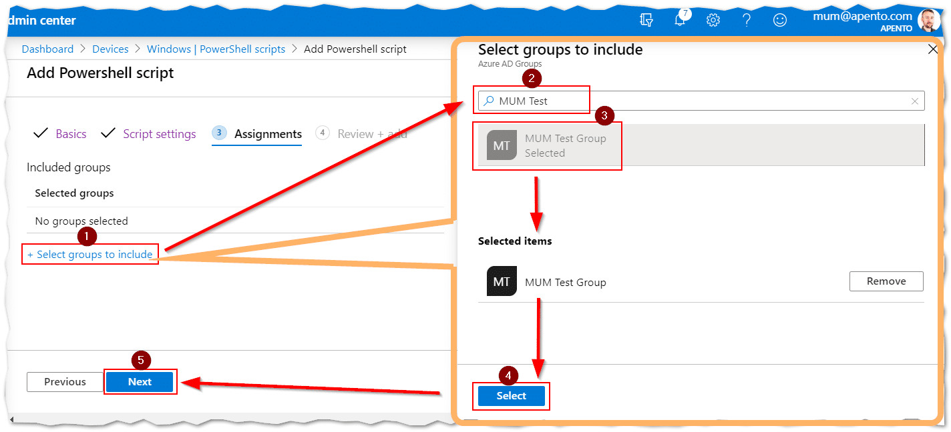Click the Select groups to include link
Image resolution: width=951 pixels, height=432 pixels.
[89, 254]
